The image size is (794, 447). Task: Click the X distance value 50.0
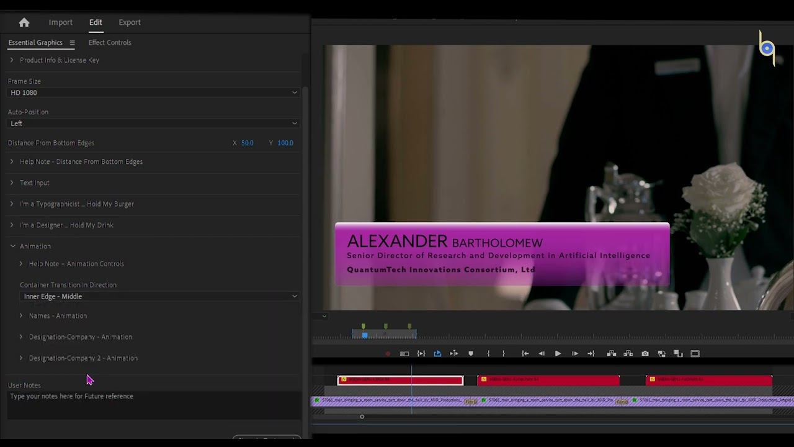tap(248, 143)
